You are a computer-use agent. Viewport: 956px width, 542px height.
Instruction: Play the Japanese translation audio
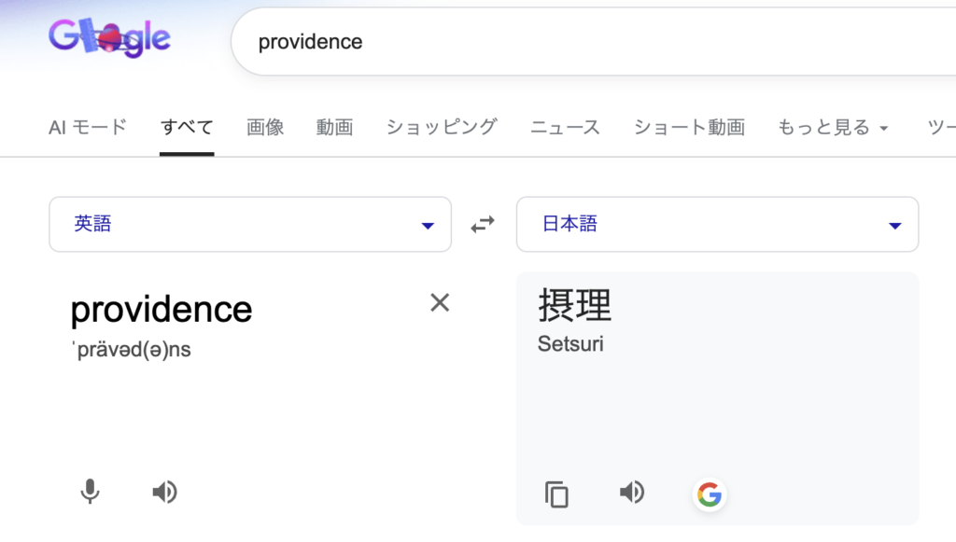632,492
